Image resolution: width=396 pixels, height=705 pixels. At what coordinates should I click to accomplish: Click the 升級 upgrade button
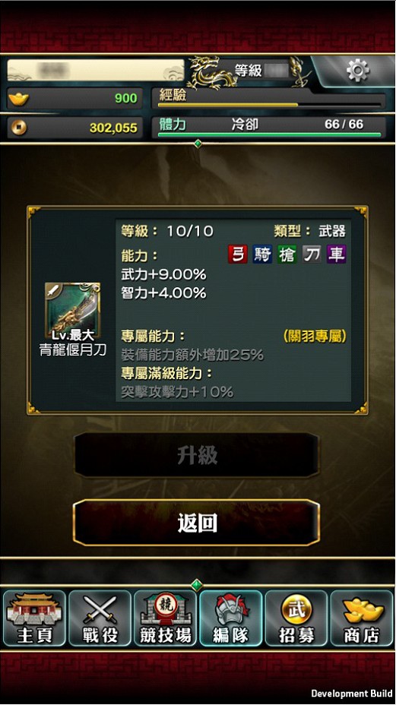[197, 455]
